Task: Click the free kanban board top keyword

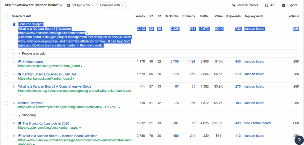Action: 257,123
